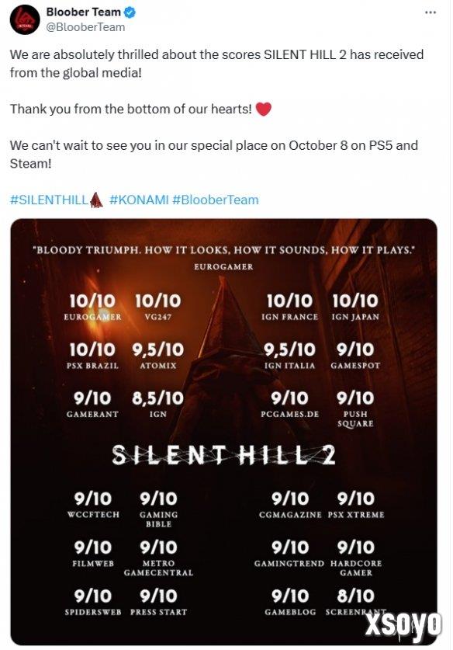
Task: Click the blue verified badge
Action: click(x=130, y=12)
